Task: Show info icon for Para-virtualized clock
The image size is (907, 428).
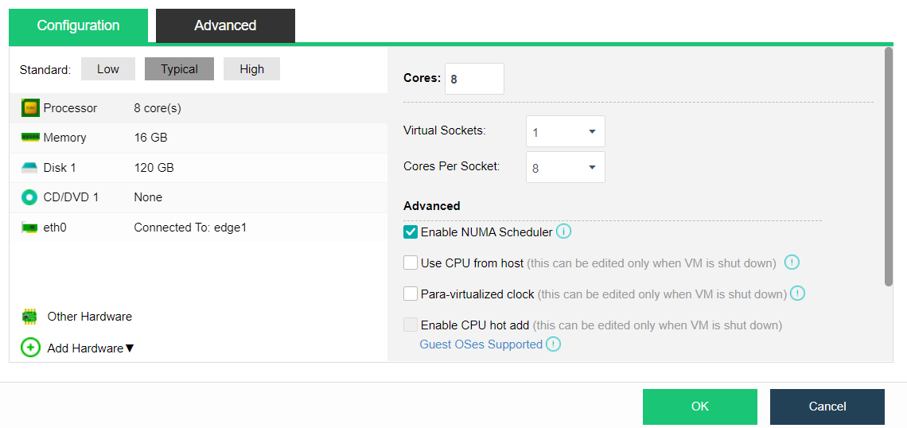Action: (x=797, y=294)
